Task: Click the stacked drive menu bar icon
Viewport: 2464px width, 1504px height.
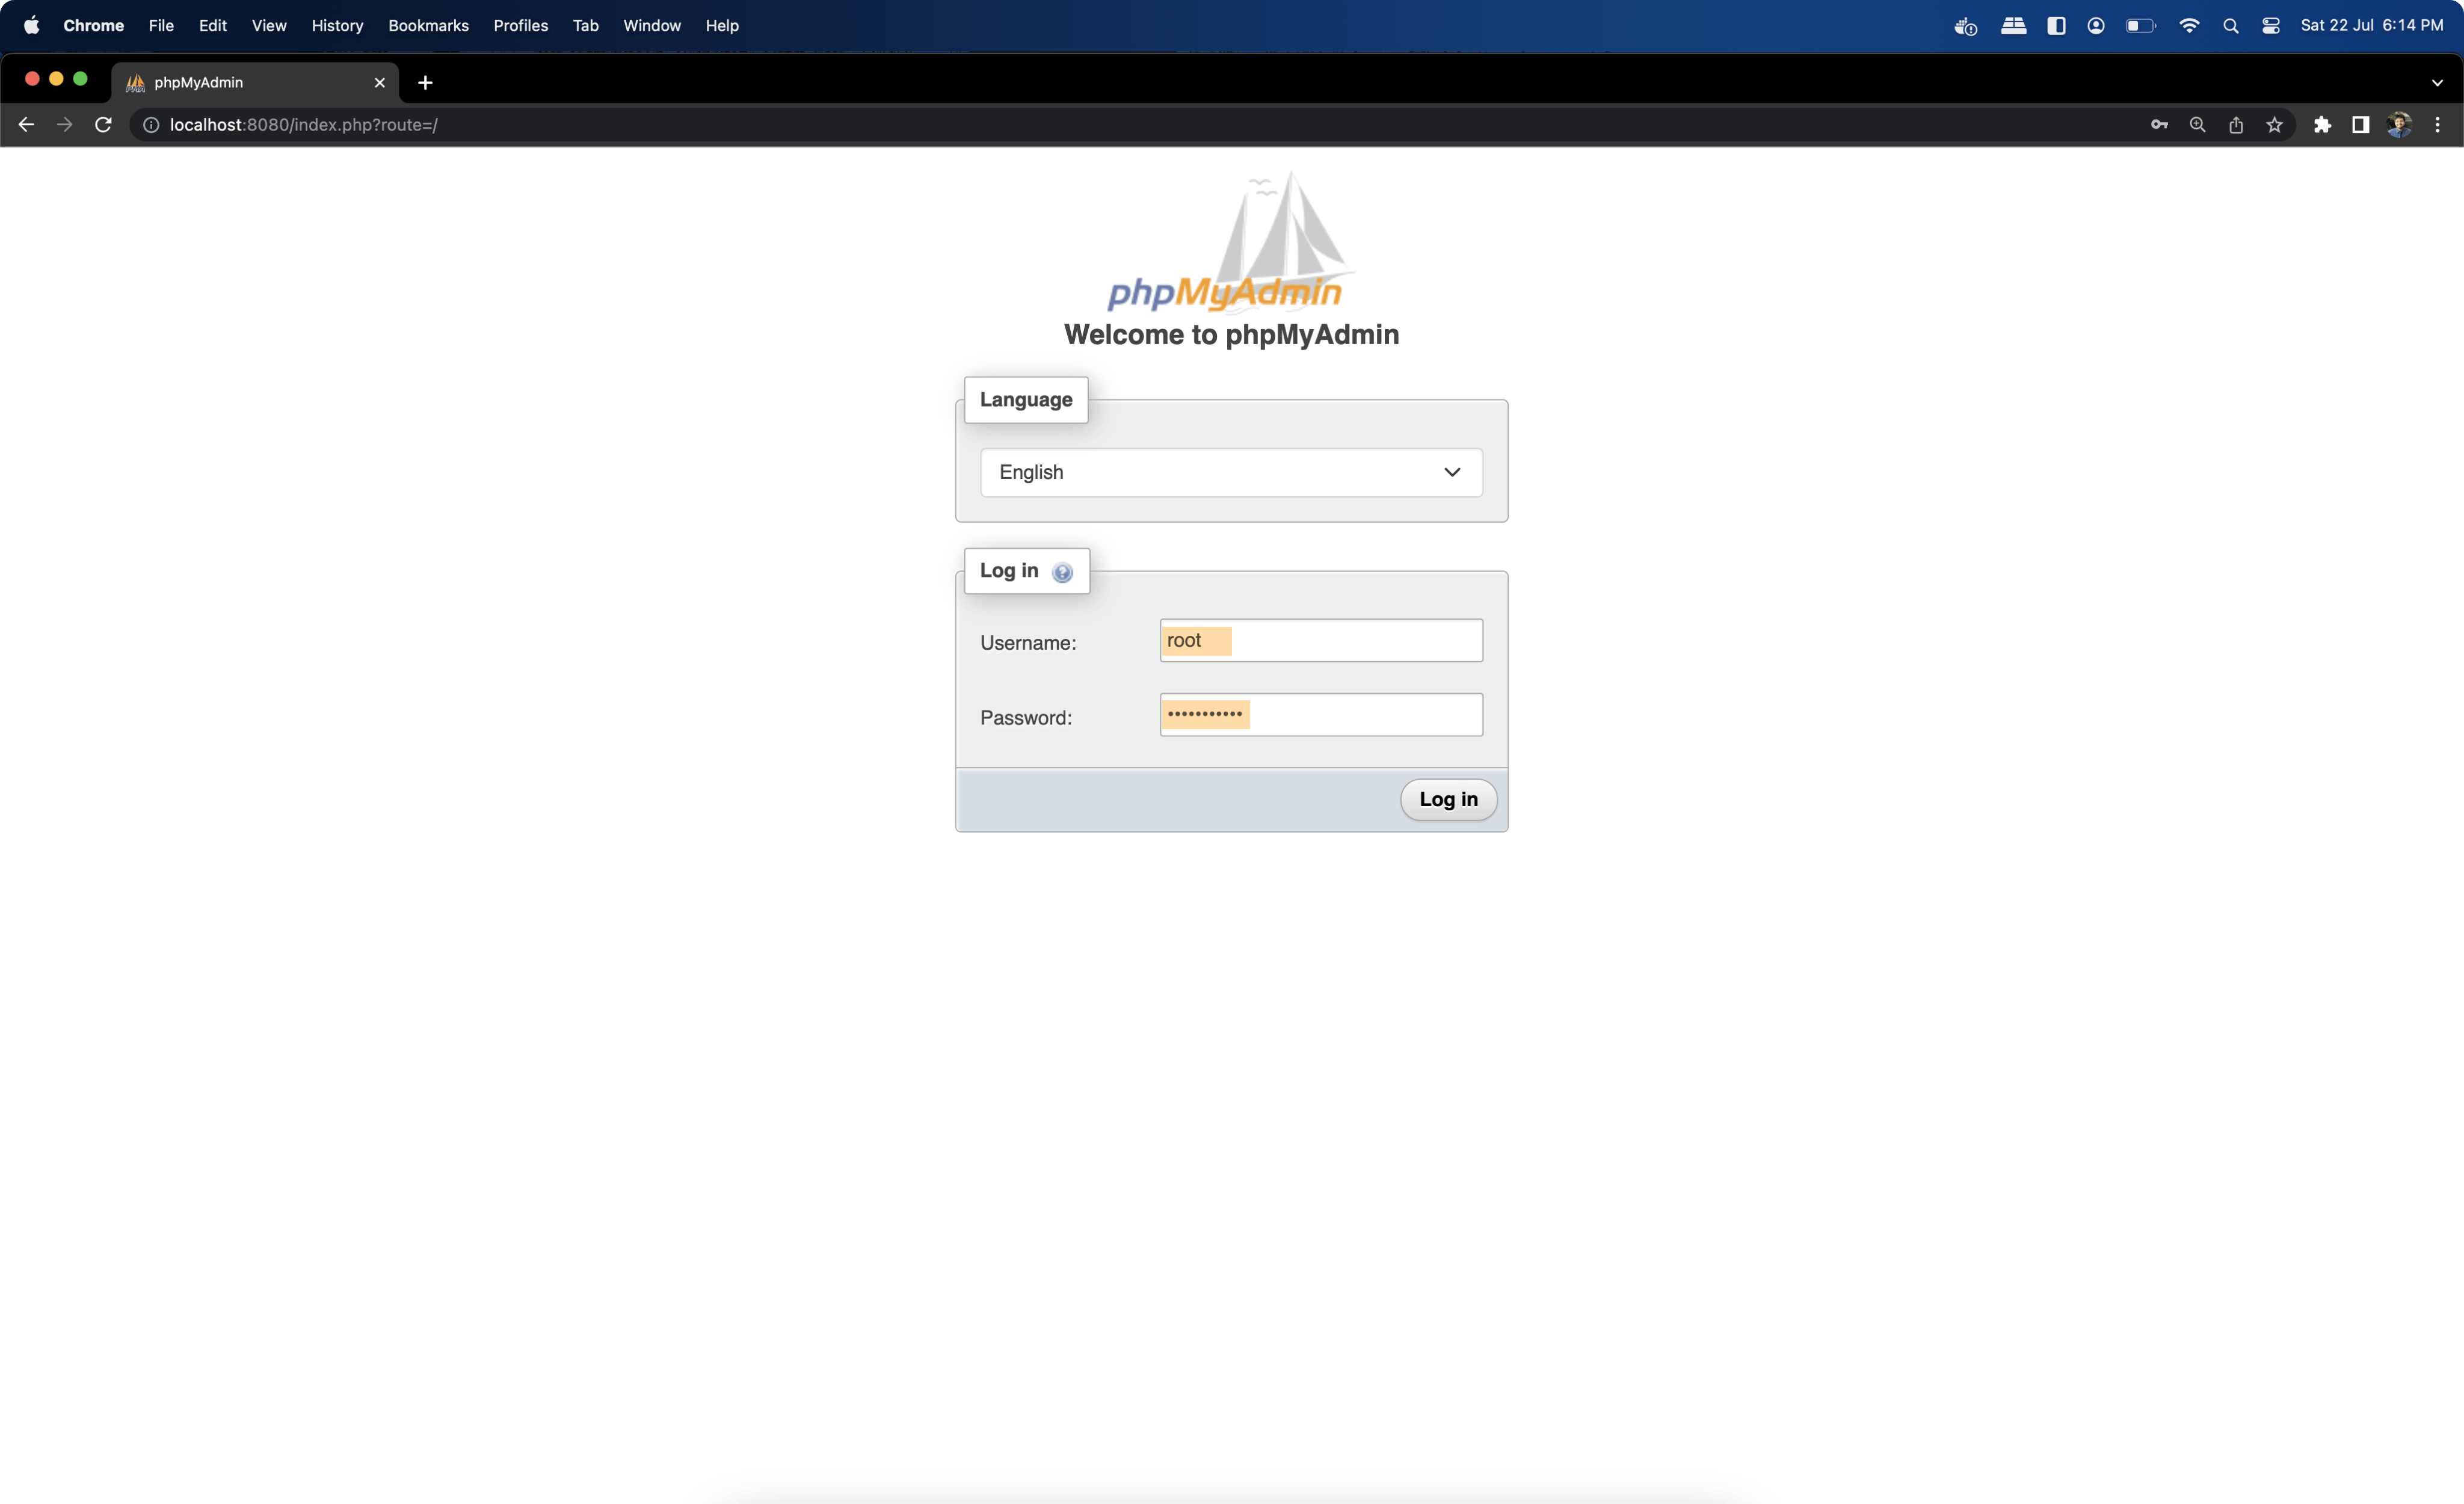Action: click(x=2014, y=25)
